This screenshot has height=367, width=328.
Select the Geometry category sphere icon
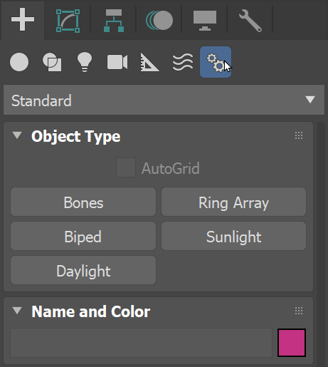point(19,62)
